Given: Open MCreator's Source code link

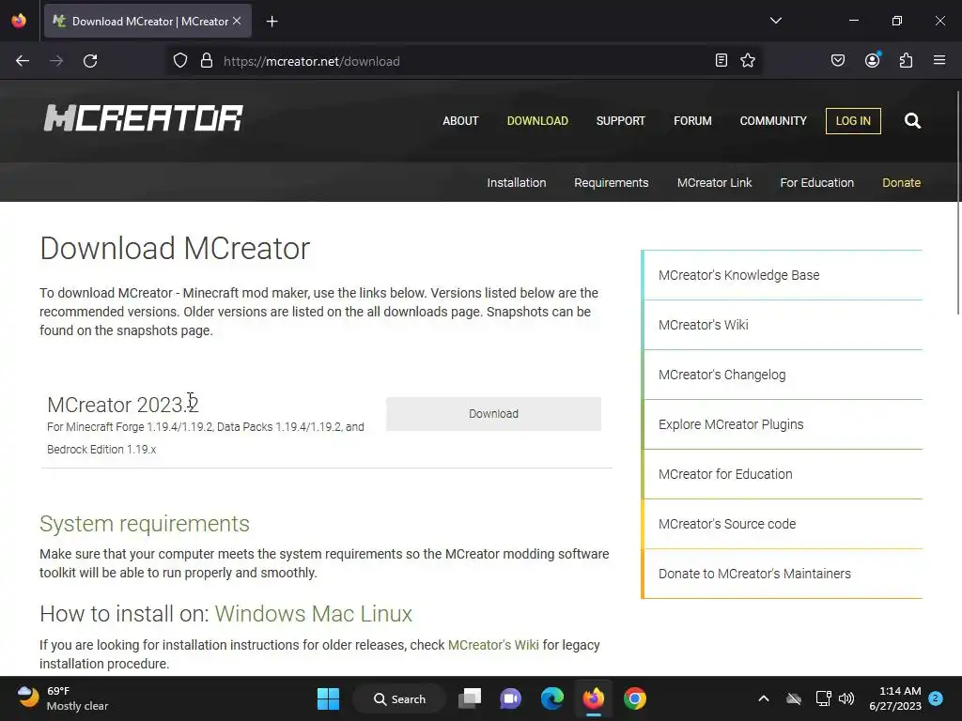Looking at the screenshot, I should click(x=783, y=524).
